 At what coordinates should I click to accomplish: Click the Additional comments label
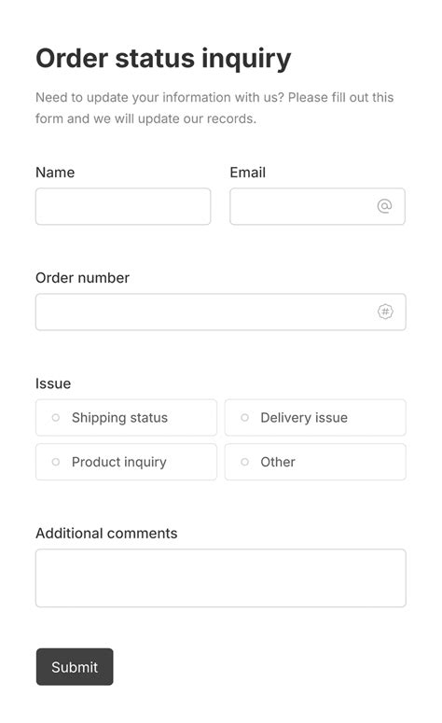point(106,534)
